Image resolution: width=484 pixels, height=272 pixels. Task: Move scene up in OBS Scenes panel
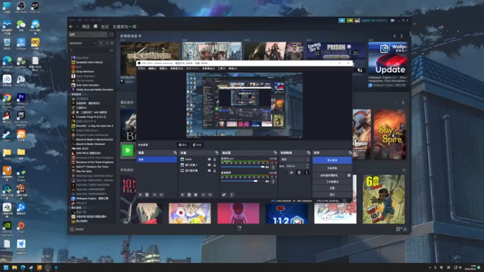(x=155, y=195)
